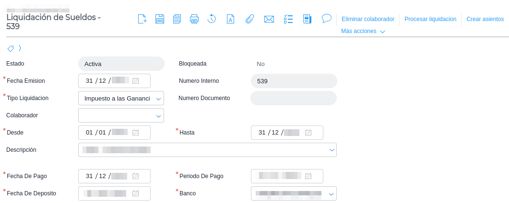Save the record with floppy disk icon
Screen dimensions: 509x203
pos(160,19)
